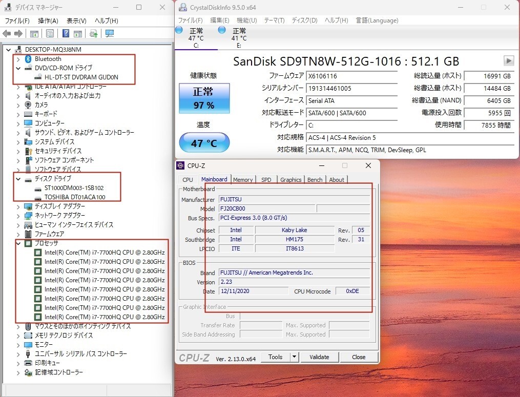Click the Back navigation arrow in Device Manager
The height and width of the screenshot is (397, 520).
click(x=7, y=33)
